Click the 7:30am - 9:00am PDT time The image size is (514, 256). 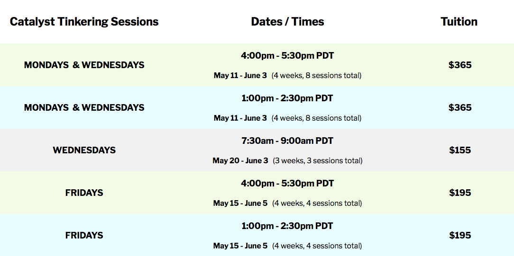[287, 141]
